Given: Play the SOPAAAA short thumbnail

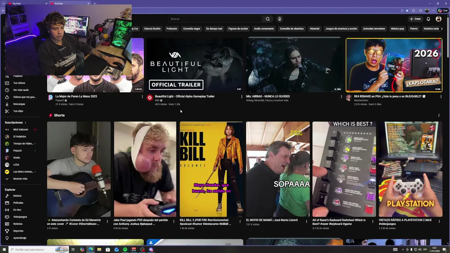Looking at the screenshot, I should 278,169.
